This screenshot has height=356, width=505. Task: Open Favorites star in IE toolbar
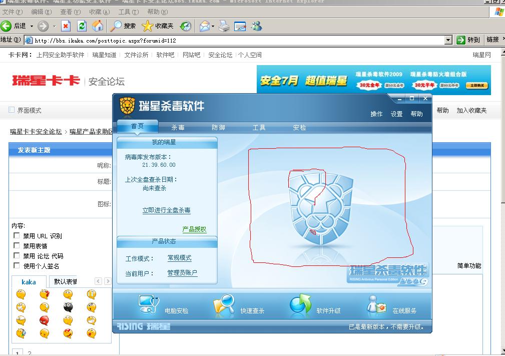point(148,26)
